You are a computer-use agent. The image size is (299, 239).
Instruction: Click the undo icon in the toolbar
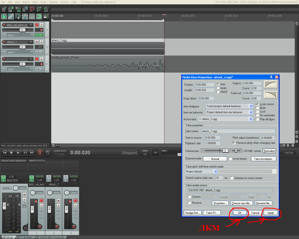pos(32,9)
